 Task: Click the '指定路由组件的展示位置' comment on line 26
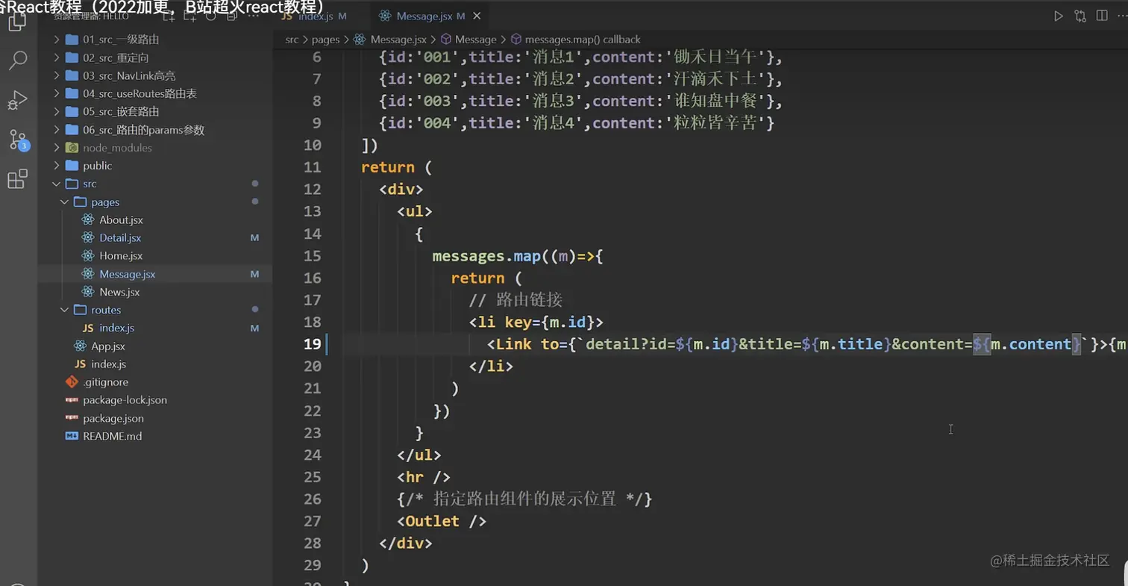pos(525,499)
